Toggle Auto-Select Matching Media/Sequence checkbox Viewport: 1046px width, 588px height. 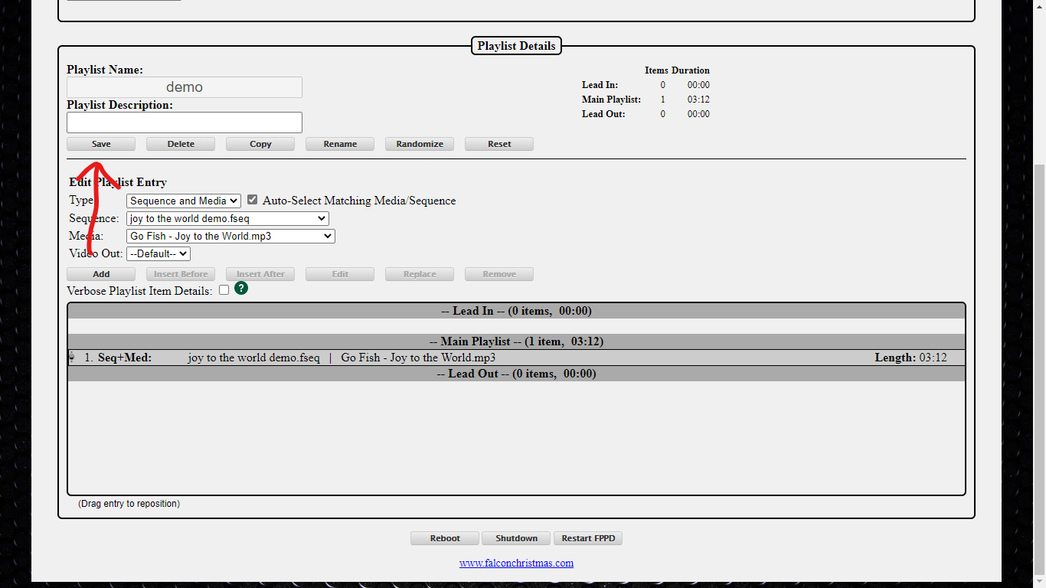tap(252, 200)
